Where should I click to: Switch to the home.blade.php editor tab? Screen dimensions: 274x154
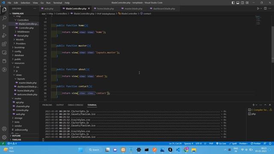105,9
